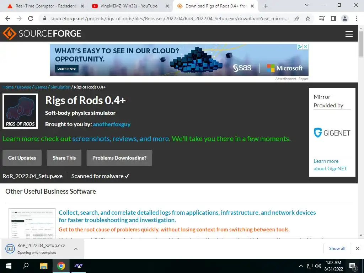Share this page via address bar icon

click(296, 18)
